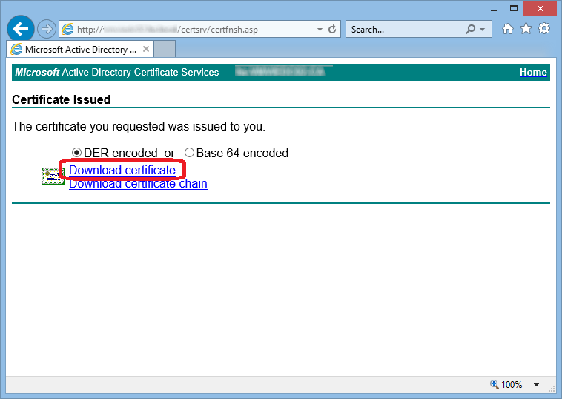Open Favorites using the star icon
562x399 pixels.
526,29
